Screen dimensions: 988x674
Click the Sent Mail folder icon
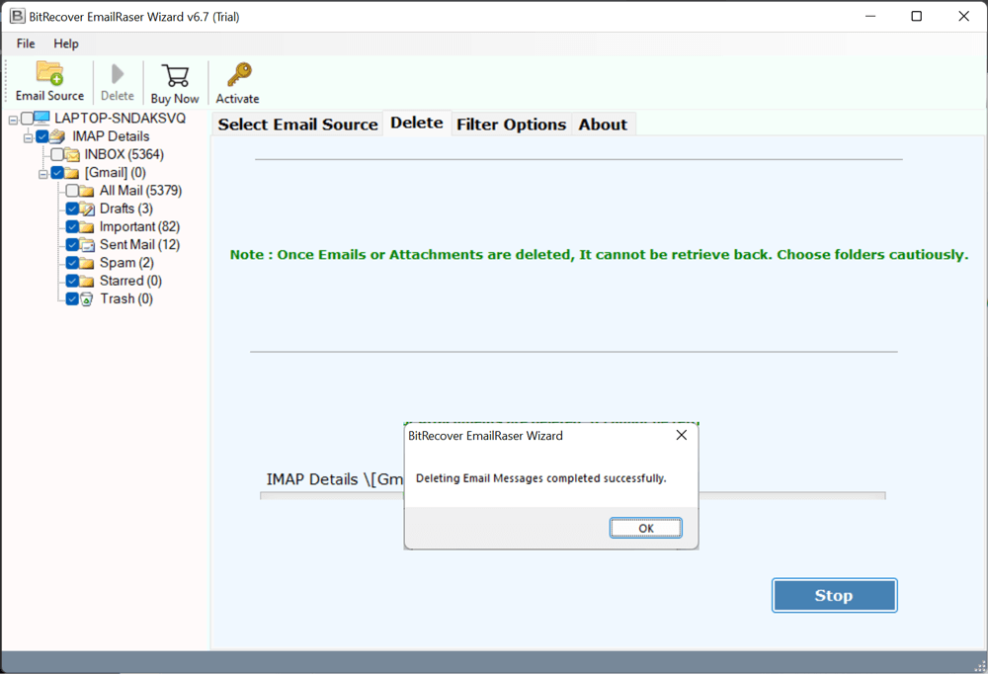pyautogui.click(x=87, y=245)
